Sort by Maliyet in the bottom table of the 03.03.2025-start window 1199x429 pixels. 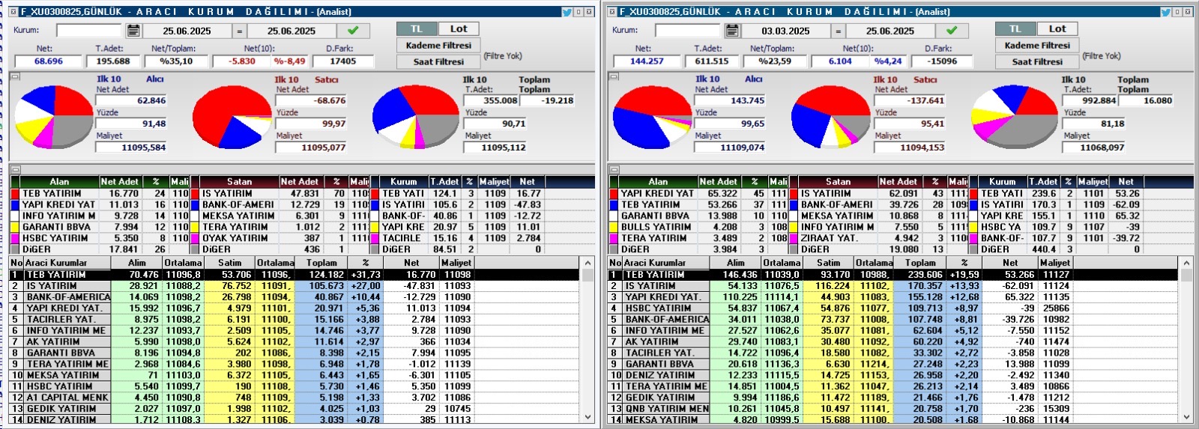(1054, 263)
